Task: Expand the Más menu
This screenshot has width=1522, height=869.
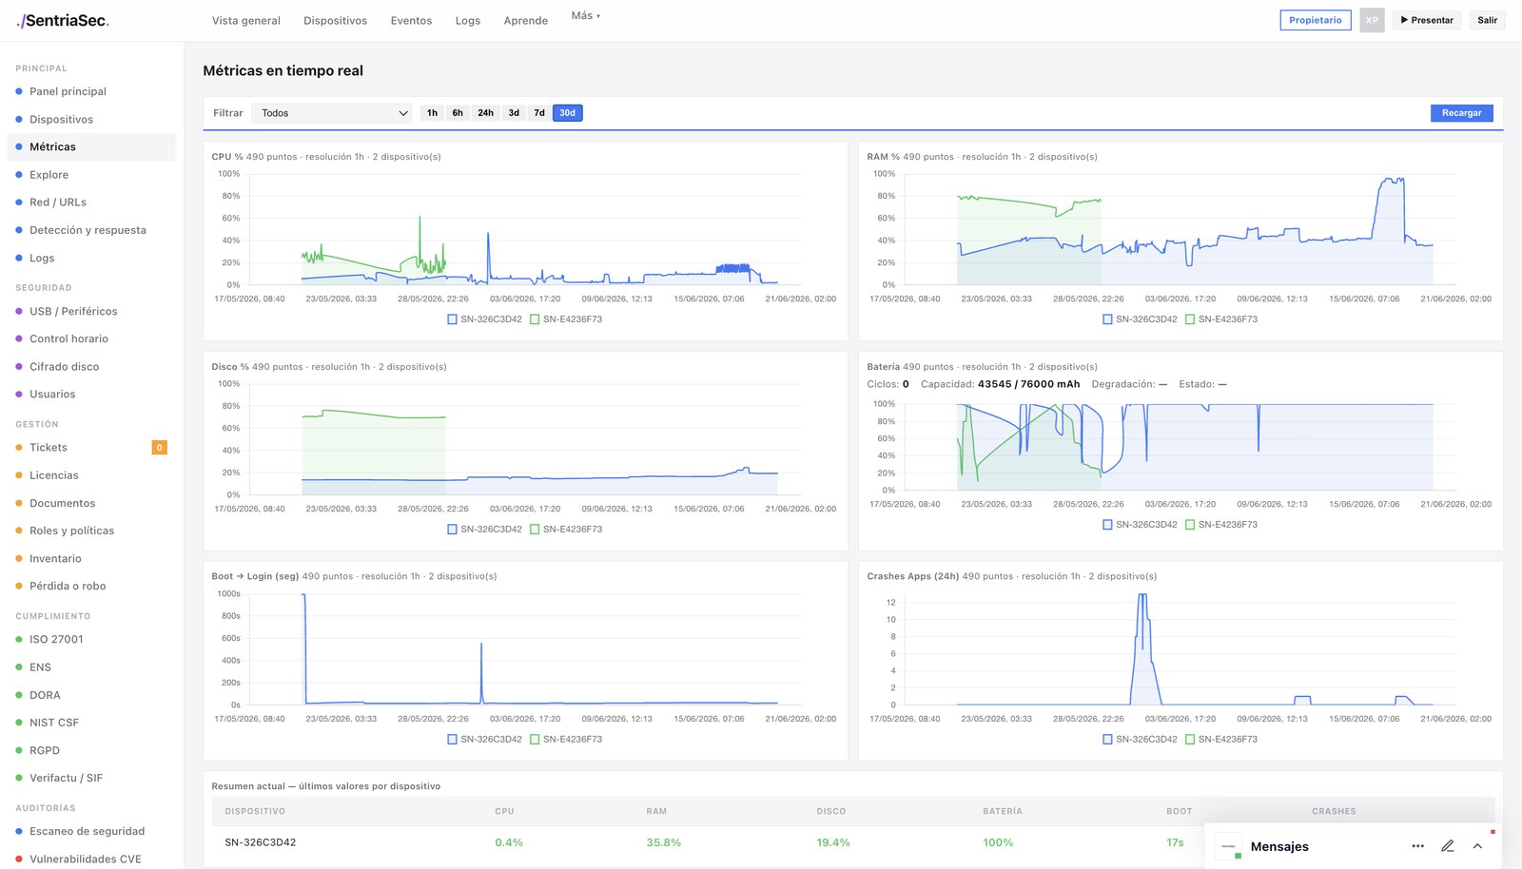Action: tap(586, 16)
